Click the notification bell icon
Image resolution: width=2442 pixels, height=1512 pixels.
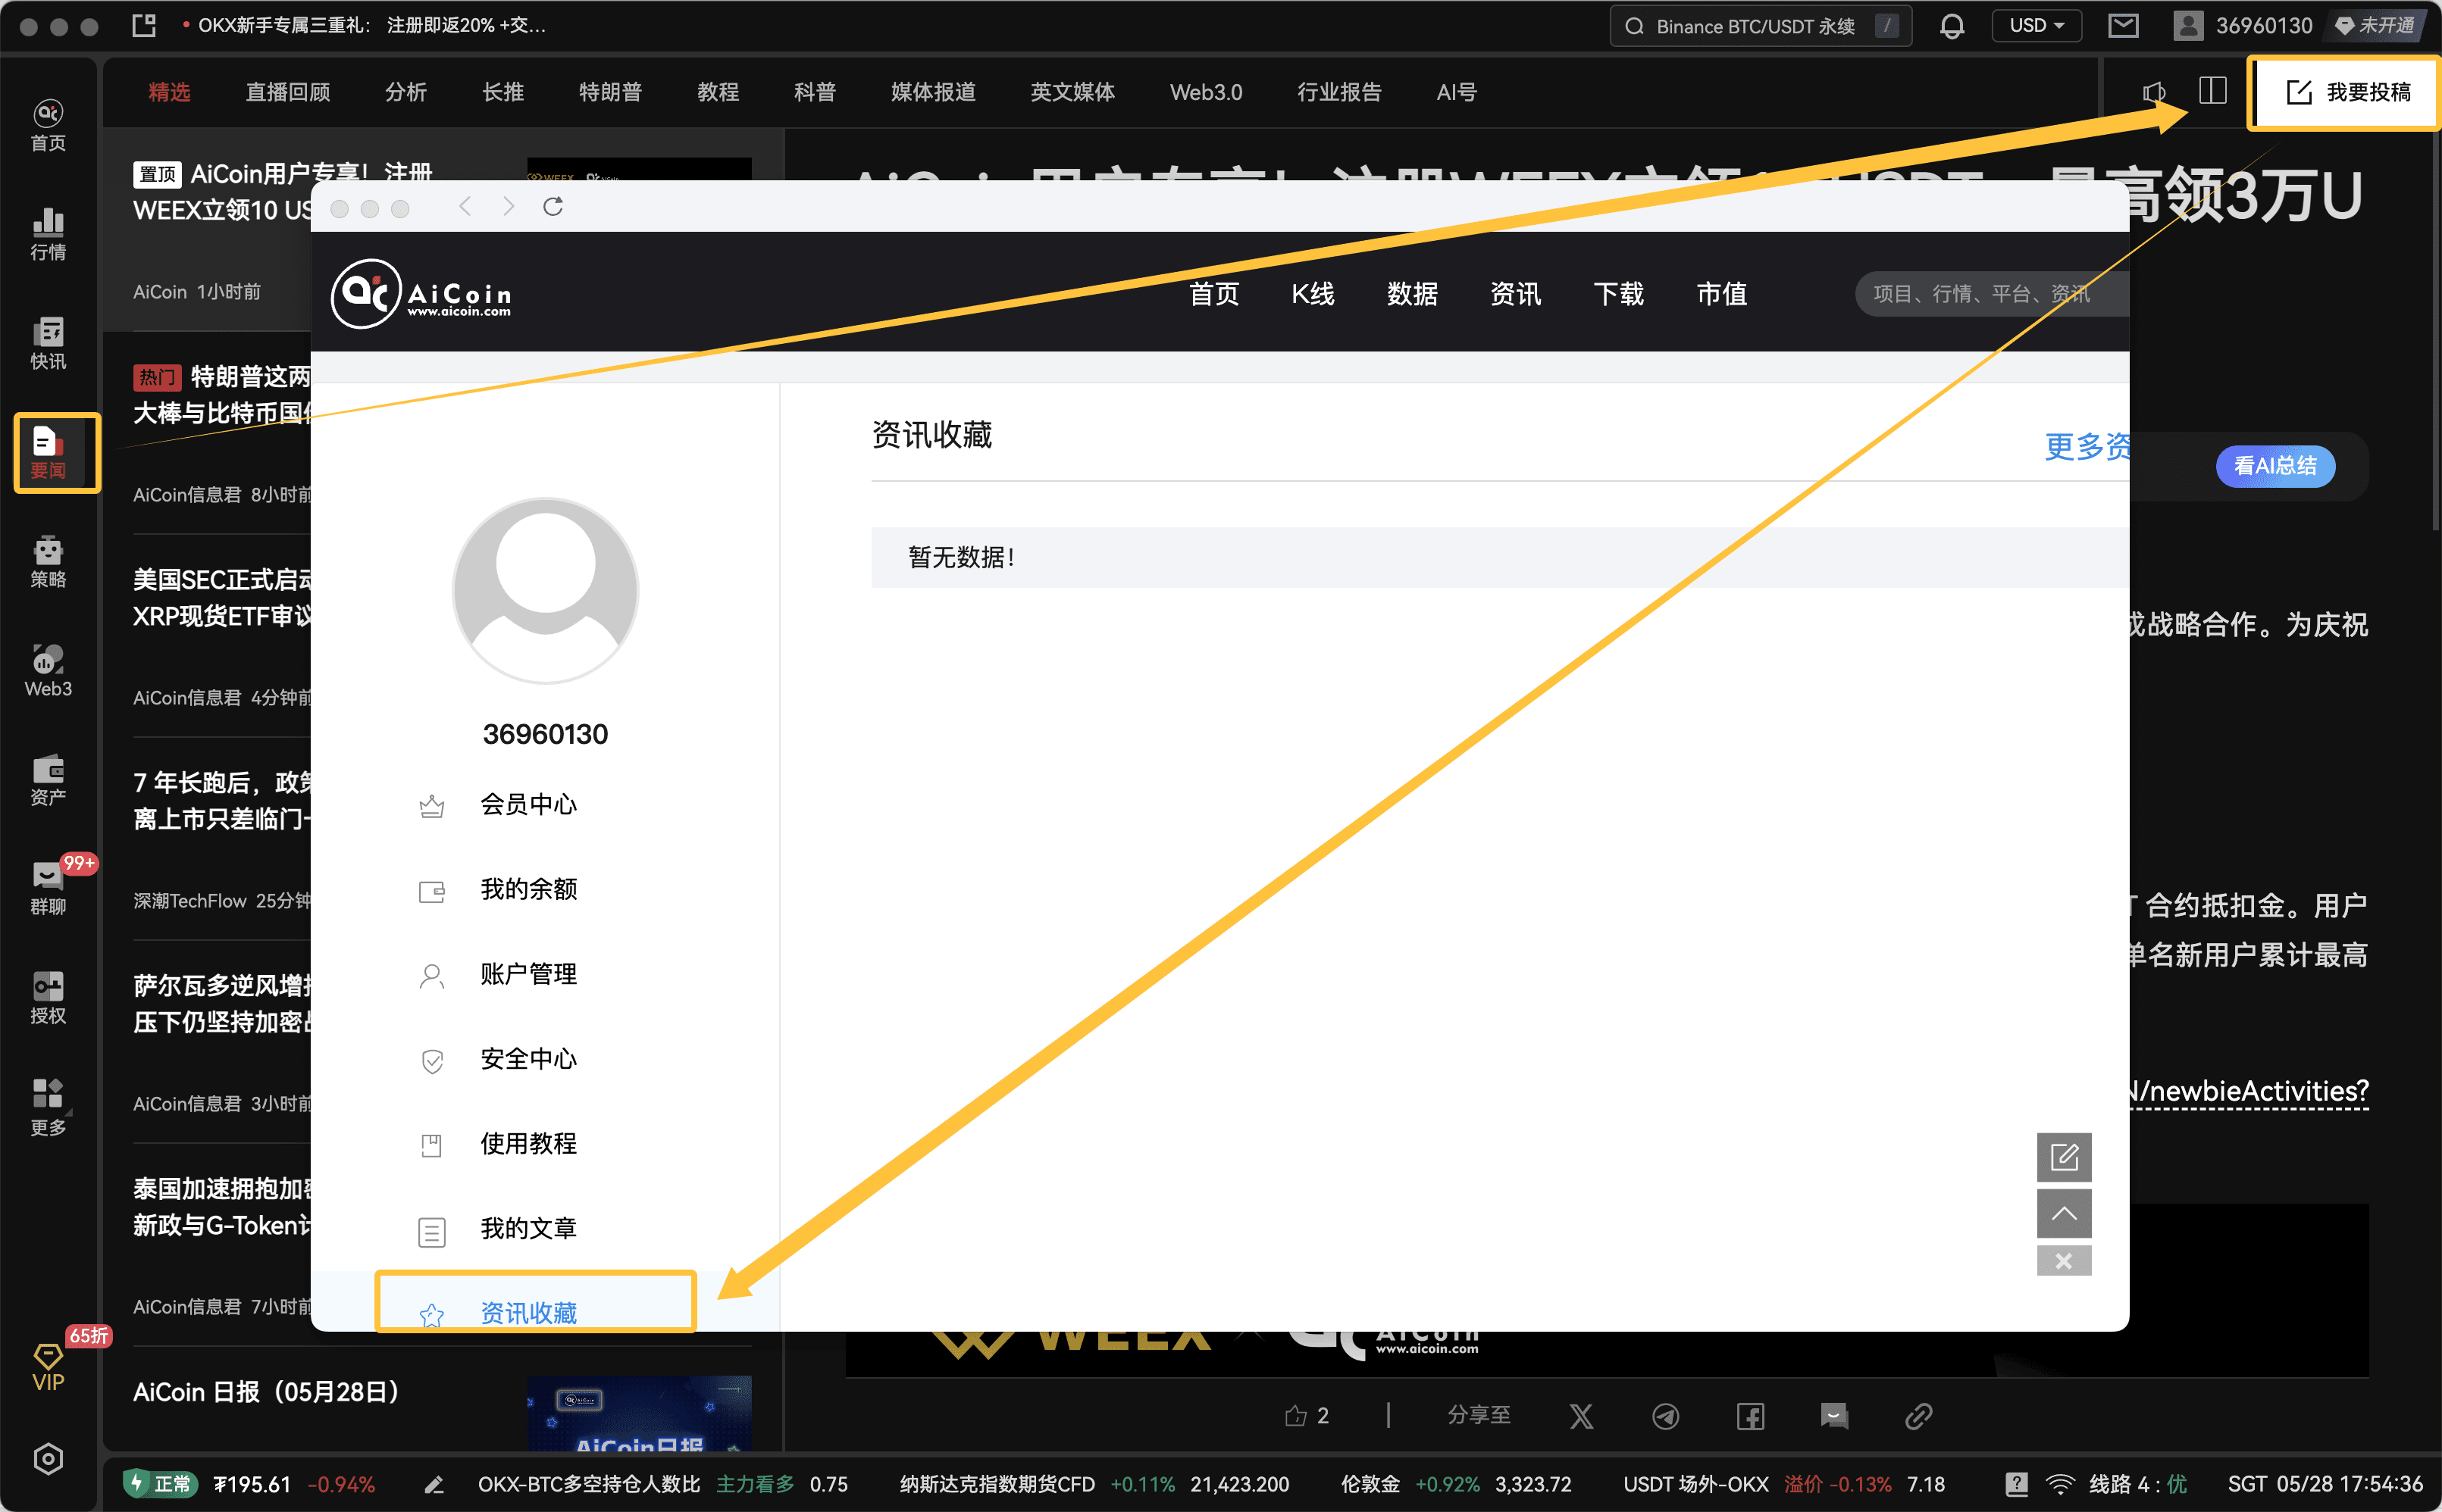click(1951, 26)
